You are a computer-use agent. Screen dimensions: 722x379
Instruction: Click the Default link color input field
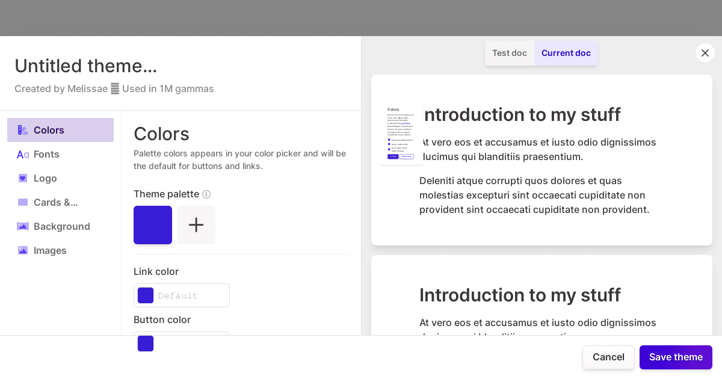[x=190, y=295]
